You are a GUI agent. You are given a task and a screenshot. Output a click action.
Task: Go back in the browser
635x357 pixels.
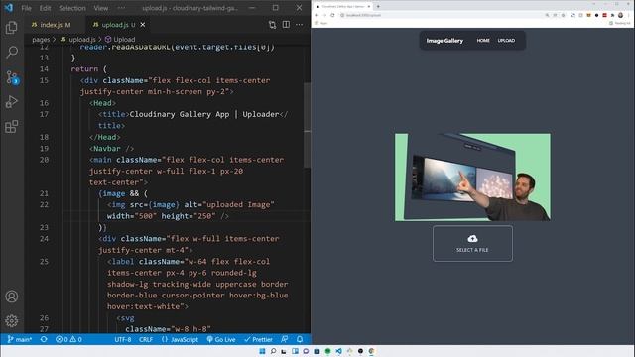pos(317,15)
